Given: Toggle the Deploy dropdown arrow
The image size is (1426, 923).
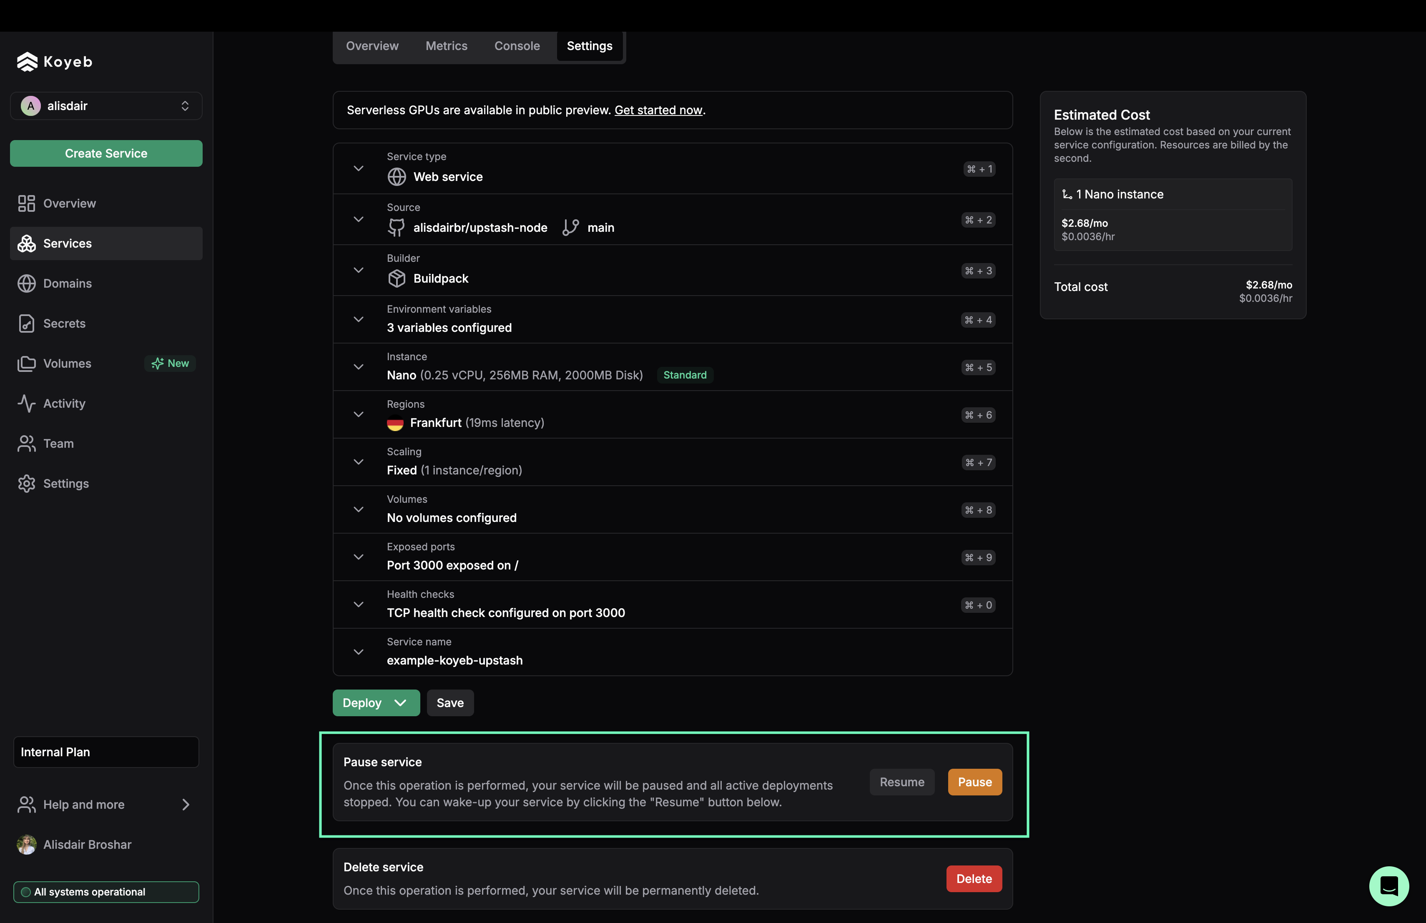Looking at the screenshot, I should [x=400, y=702].
